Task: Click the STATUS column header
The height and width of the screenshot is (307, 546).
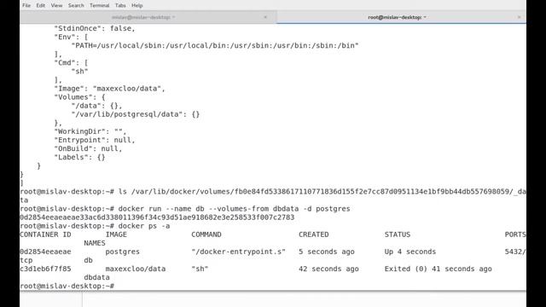Action: pos(398,235)
